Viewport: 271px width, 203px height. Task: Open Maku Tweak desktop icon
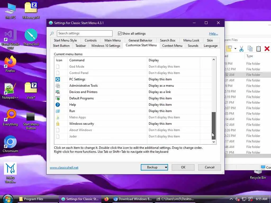point(10,173)
